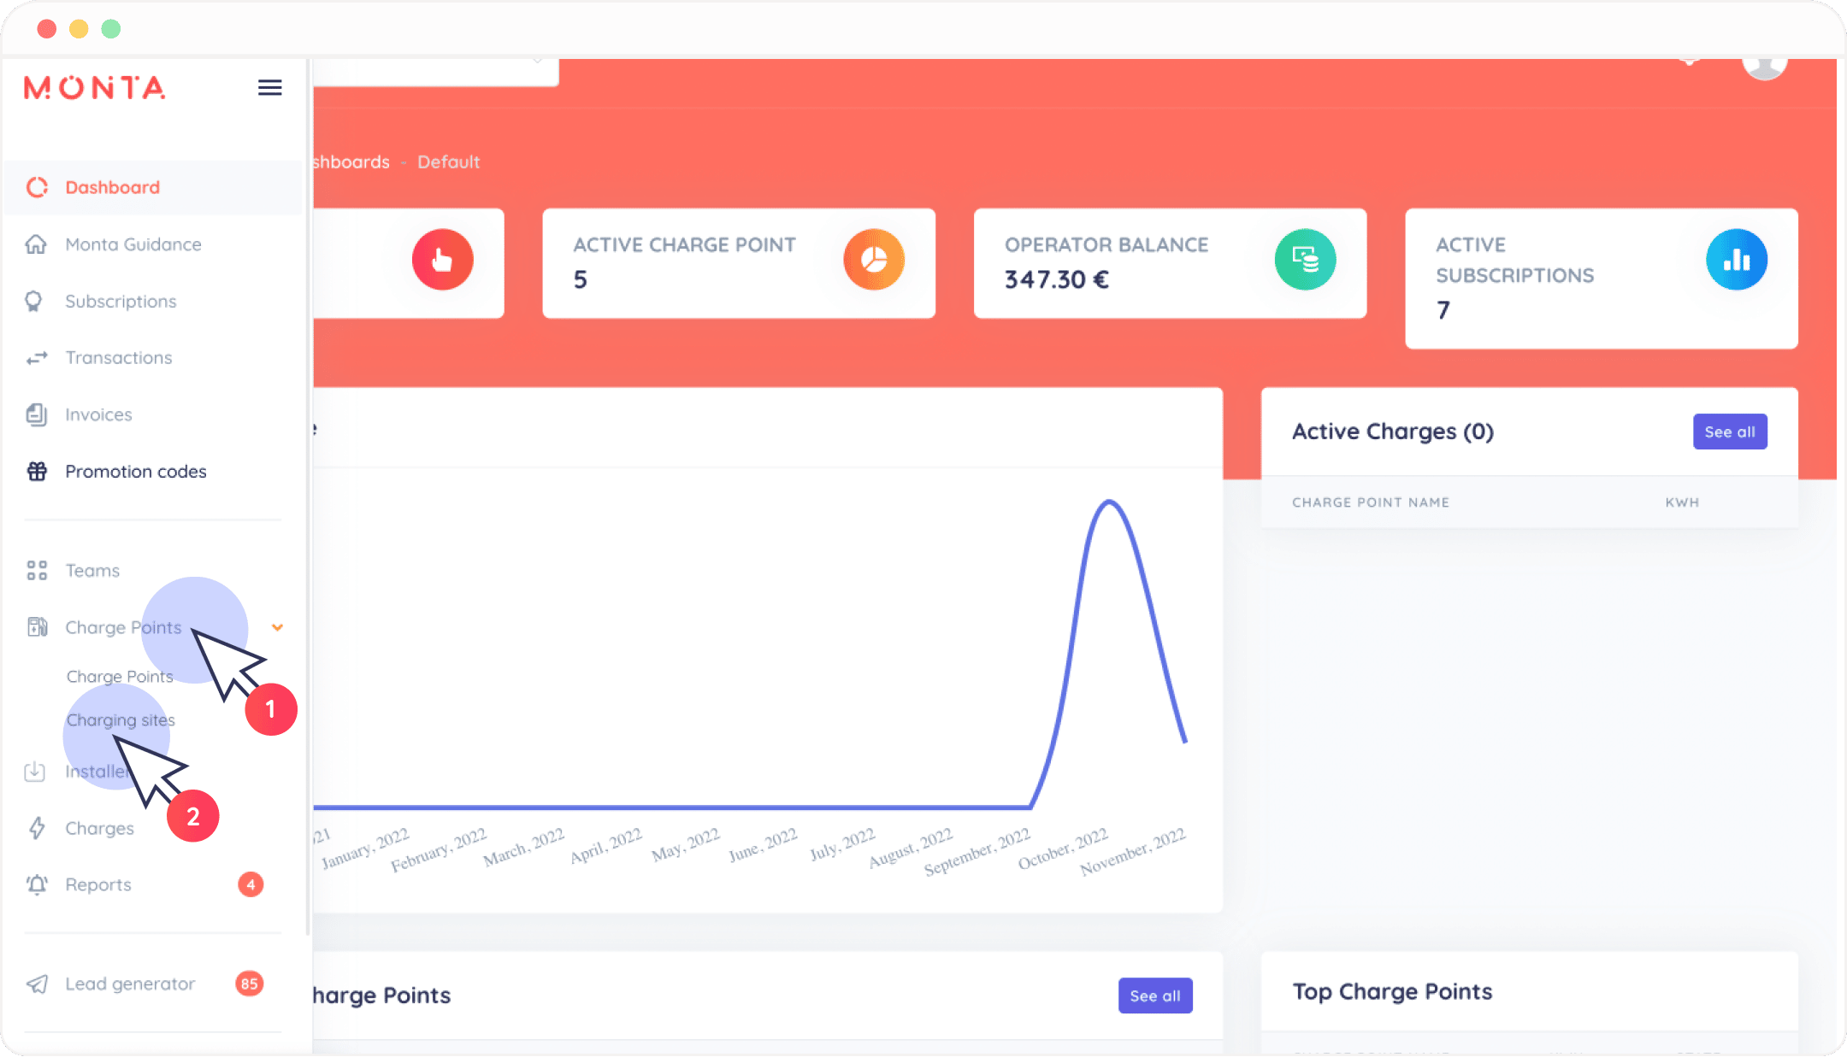This screenshot has width=1847, height=1057.
Task: Click the hamburger menu icon beside the Monta logo
Action: tap(269, 87)
